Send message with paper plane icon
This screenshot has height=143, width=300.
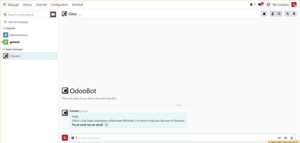click(x=292, y=138)
